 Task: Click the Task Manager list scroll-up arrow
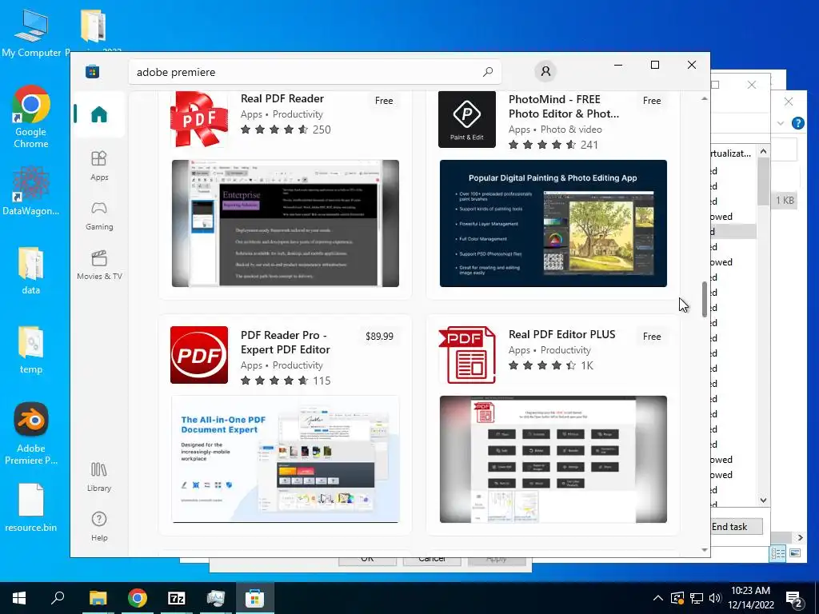click(764, 151)
